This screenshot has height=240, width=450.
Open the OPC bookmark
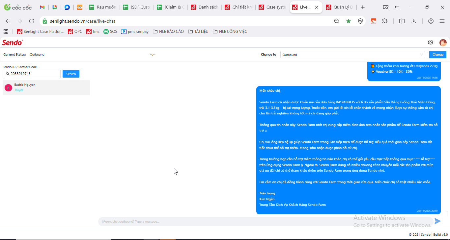tap(75, 32)
